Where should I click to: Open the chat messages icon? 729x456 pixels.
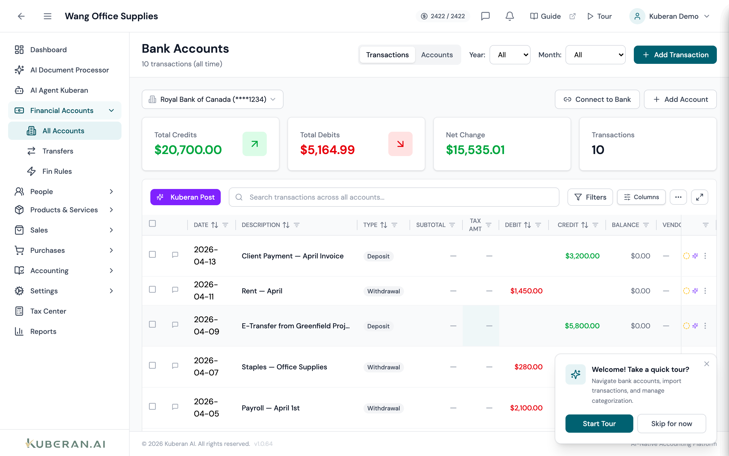485,16
